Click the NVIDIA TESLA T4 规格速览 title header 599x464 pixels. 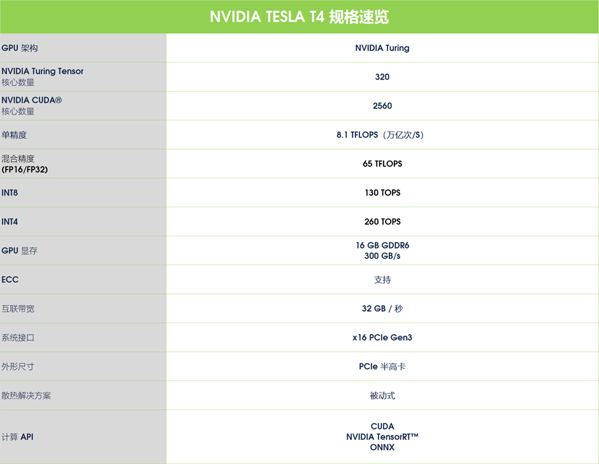click(x=299, y=17)
